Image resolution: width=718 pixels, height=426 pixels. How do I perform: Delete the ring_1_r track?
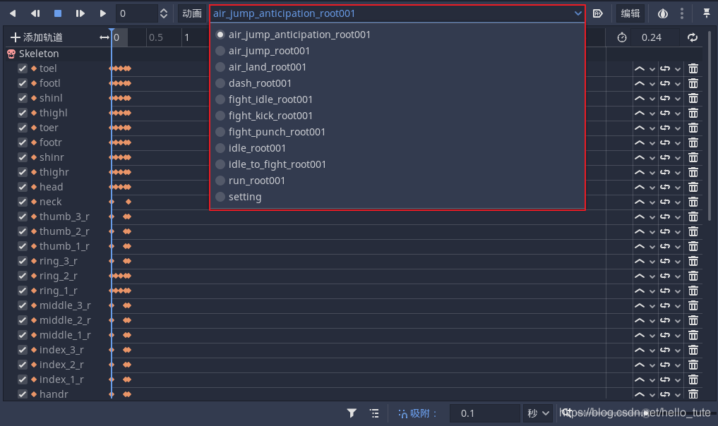pyautogui.click(x=693, y=291)
